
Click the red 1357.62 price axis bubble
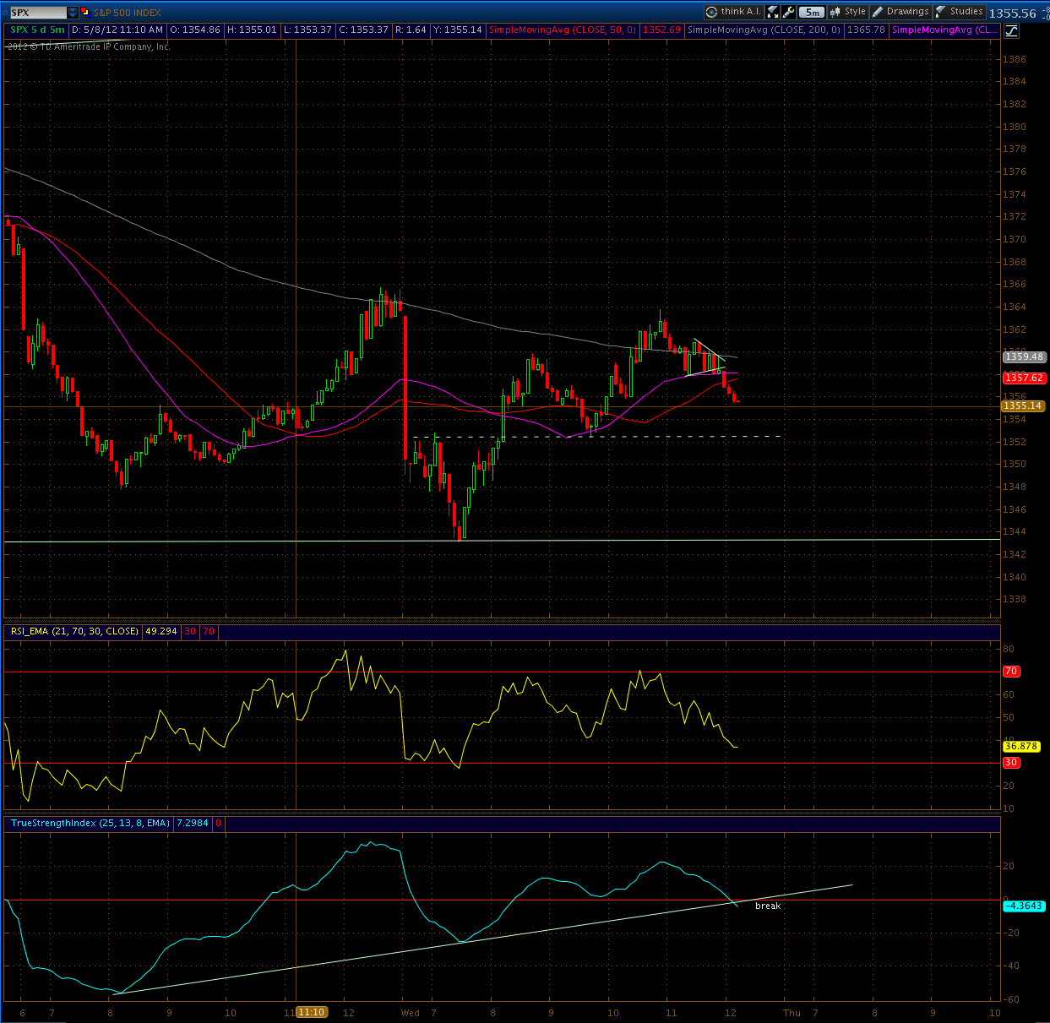[1024, 378]
